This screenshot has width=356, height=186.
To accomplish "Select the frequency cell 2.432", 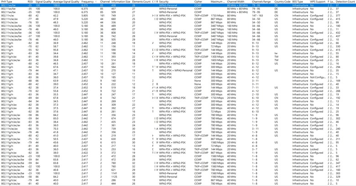I will click(x=84, y=149).
